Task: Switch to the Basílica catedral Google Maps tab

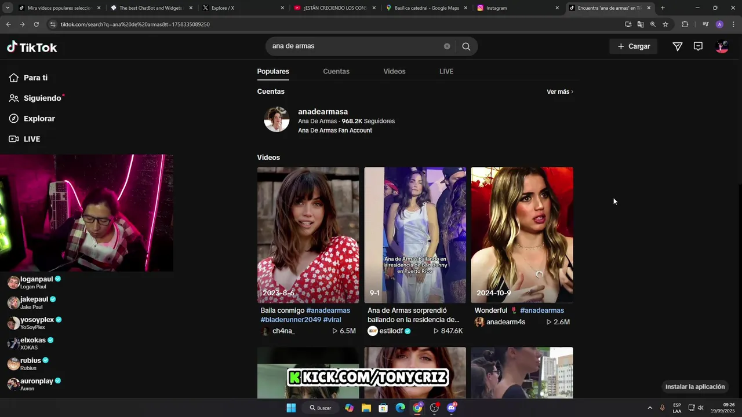Action: 425,8
